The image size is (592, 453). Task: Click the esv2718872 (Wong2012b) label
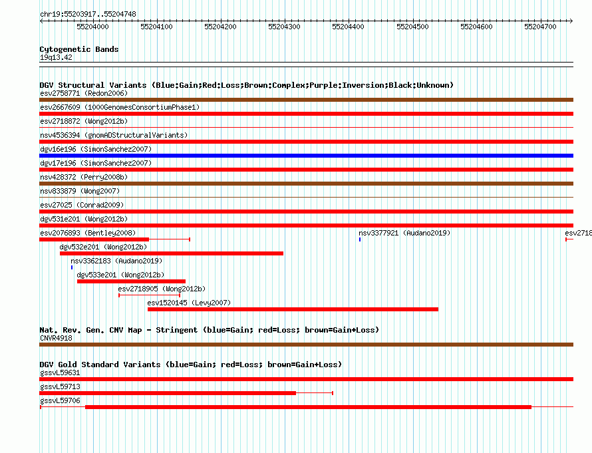click(84, 121)
